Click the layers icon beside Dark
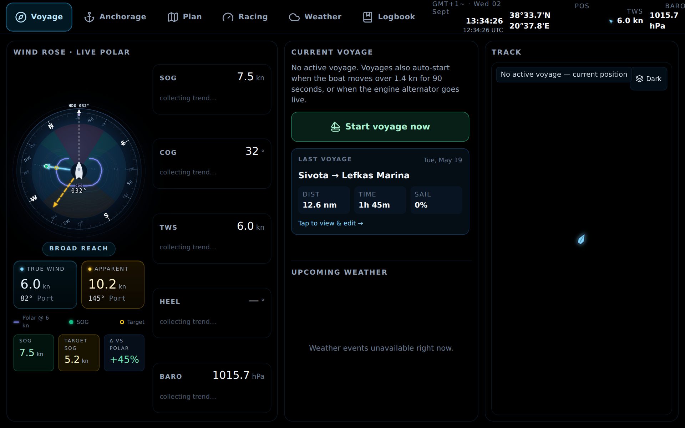 point(639,79)
